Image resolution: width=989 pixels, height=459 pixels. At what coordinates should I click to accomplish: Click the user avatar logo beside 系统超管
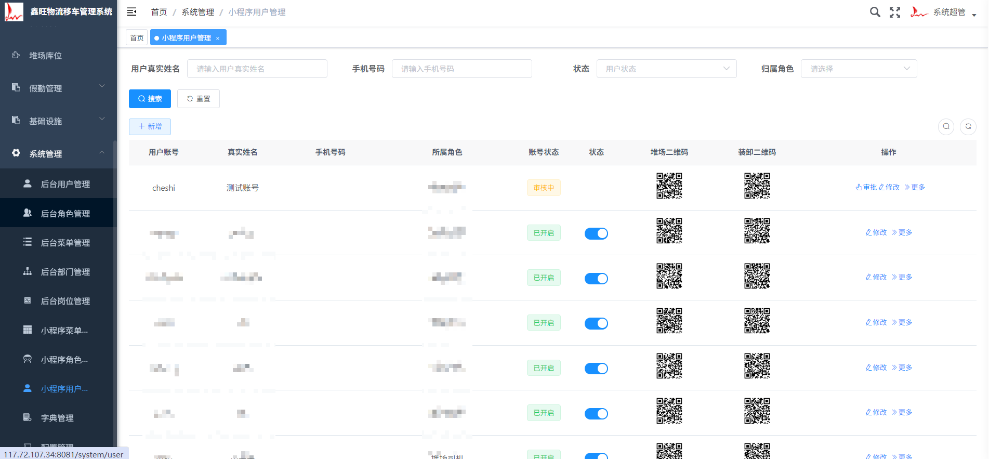pyautogui.click(x=919, y=12)
